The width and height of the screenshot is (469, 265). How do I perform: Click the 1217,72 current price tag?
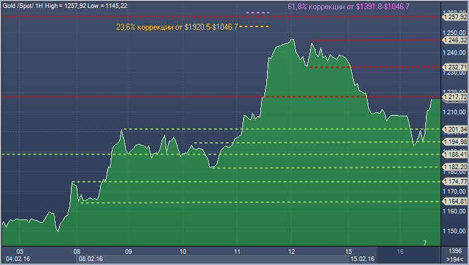coord(455,97)
